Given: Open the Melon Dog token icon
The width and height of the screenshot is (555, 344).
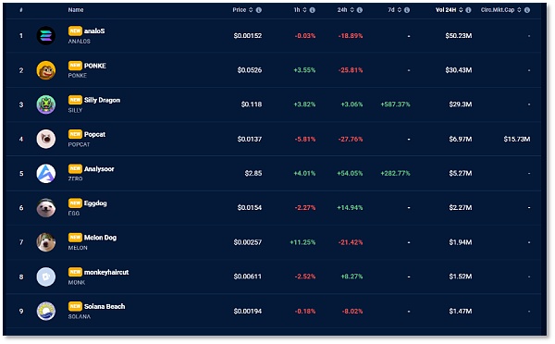Looking at the screenshot, I should (x=46, y=242).
